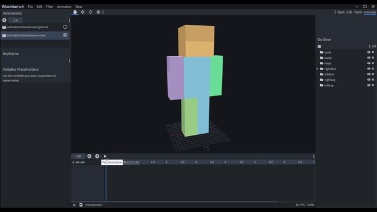Open the Animations panel three-dot options

(x=70, y=21)
